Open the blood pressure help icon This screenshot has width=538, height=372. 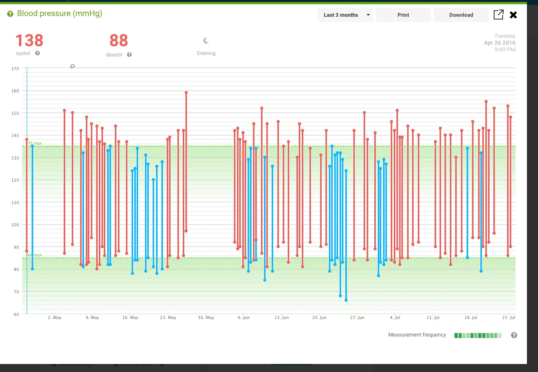(10, 13)
